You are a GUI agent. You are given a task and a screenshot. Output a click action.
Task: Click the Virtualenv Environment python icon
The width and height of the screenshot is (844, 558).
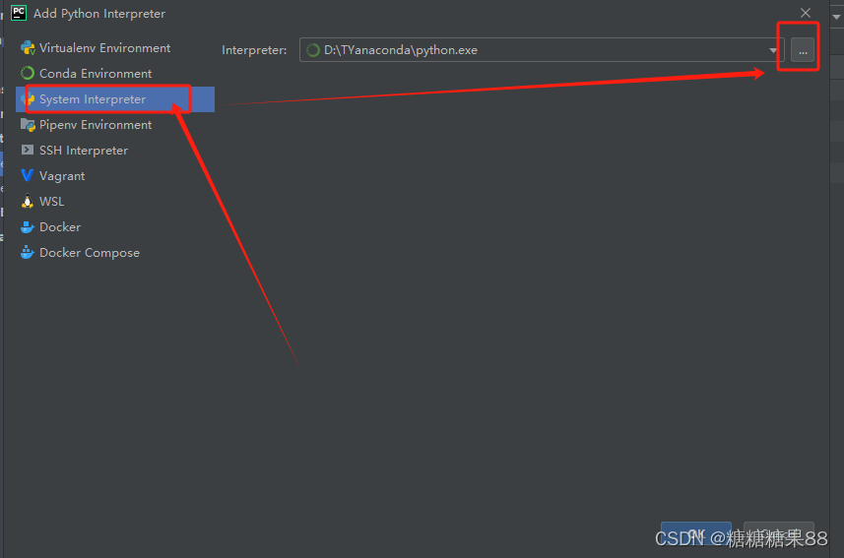pos(28,48)
